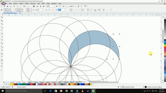Select the Shape tool

coord(2,17)
